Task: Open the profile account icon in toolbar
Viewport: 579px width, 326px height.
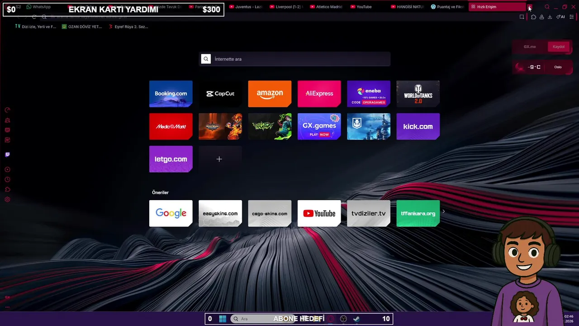Action: (541, 17)
